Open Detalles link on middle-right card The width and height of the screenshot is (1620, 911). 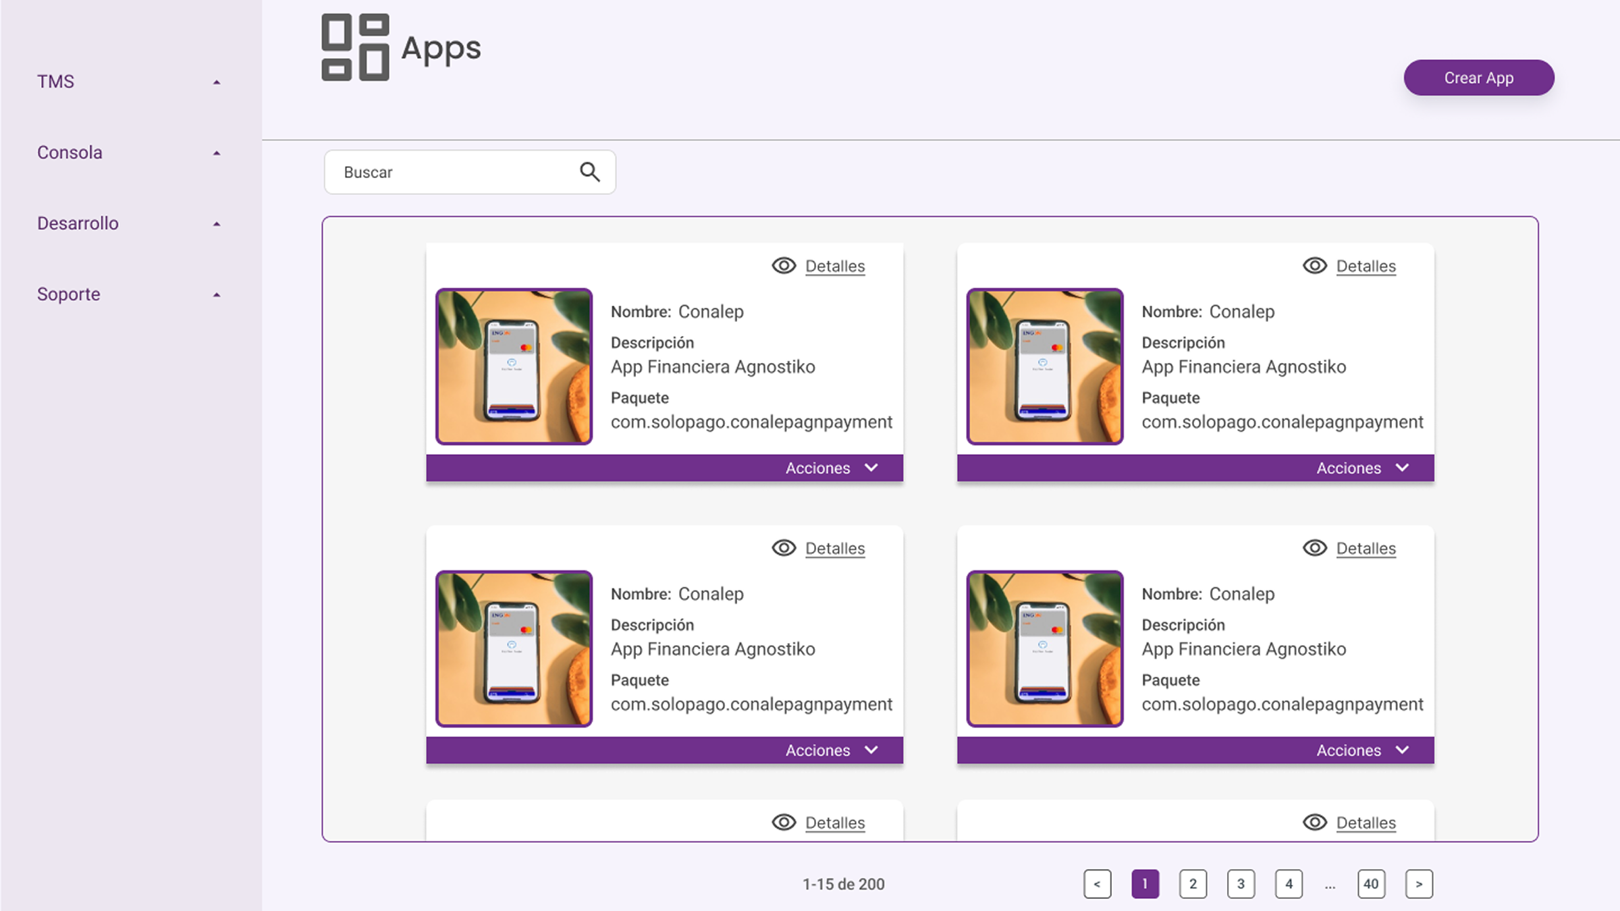pyautogui.click(x=1366, y=548)
